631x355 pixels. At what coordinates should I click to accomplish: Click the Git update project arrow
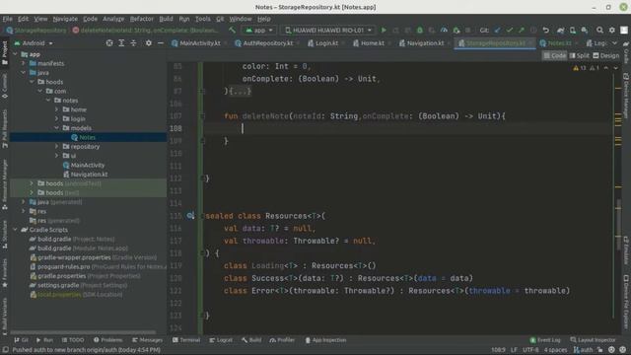pyautogui.click(x=497, y=31)
